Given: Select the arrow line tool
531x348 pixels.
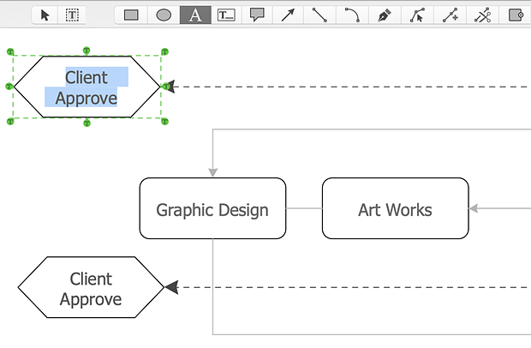Looking at the screenshot, I should coord(288,15).
